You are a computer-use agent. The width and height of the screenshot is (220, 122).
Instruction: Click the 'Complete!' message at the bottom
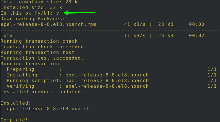point(14,120)
